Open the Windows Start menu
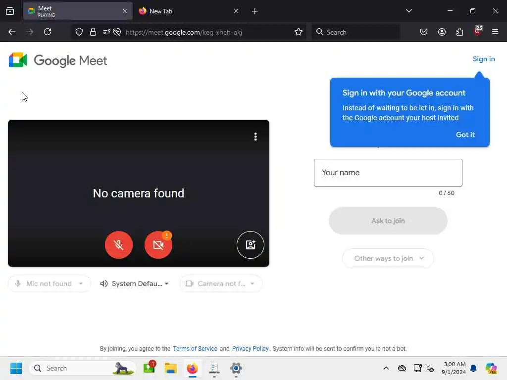The height and width of the screenshot is (380, 507). [x=16, y=368]
